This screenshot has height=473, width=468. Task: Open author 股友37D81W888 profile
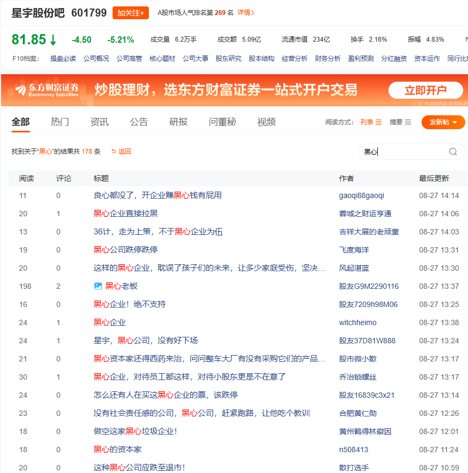point(367,341)
